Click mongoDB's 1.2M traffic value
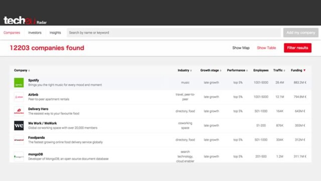 pos(280,157)
